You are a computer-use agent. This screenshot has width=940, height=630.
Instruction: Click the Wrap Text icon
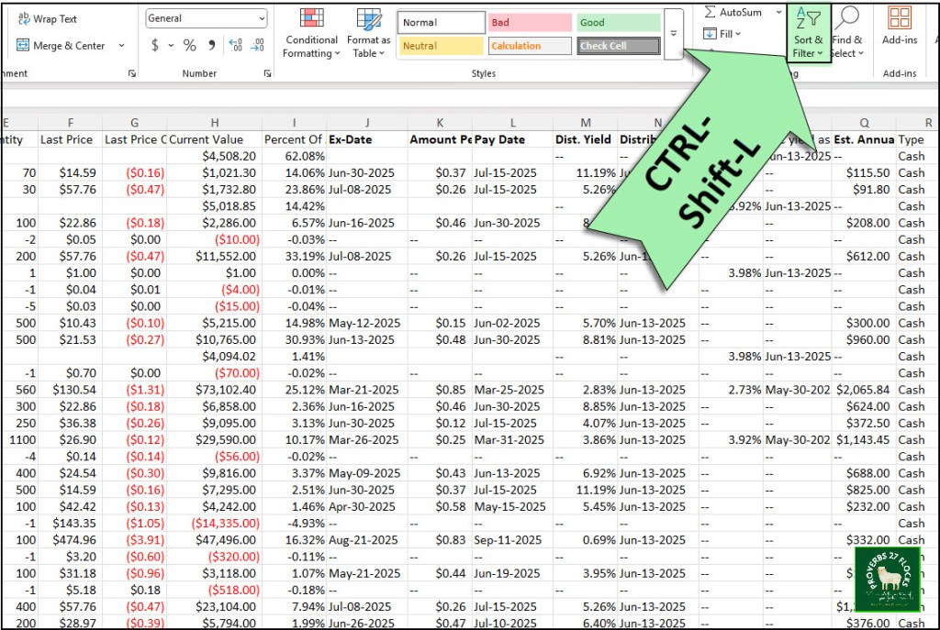click(x=24, y=19)
